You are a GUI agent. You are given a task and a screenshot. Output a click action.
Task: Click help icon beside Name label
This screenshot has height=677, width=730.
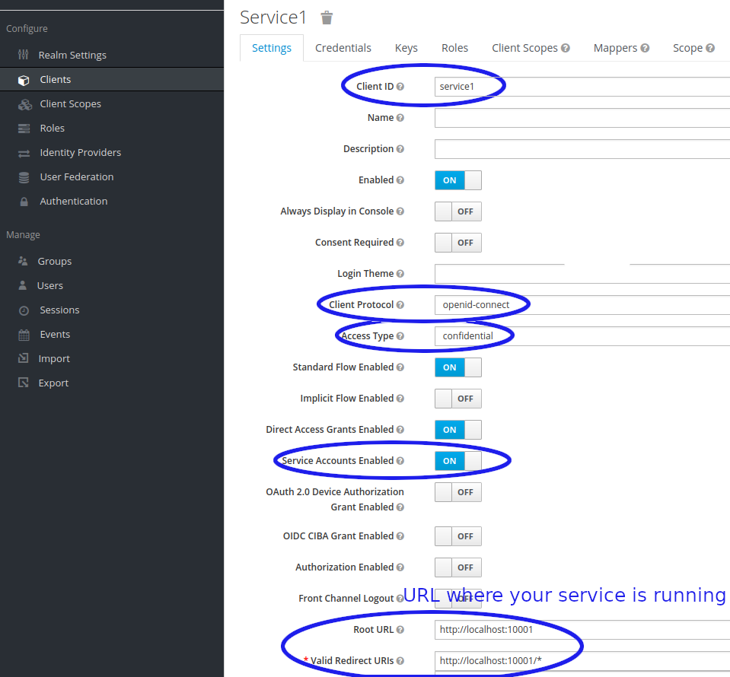[400, 118]
